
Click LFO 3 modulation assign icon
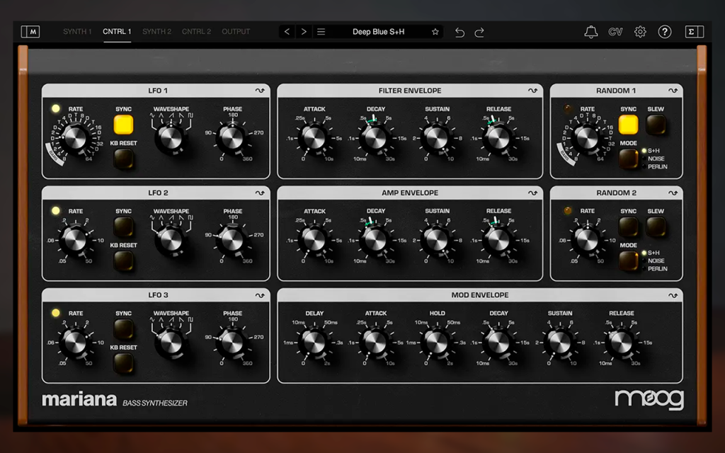coord(260,295)
